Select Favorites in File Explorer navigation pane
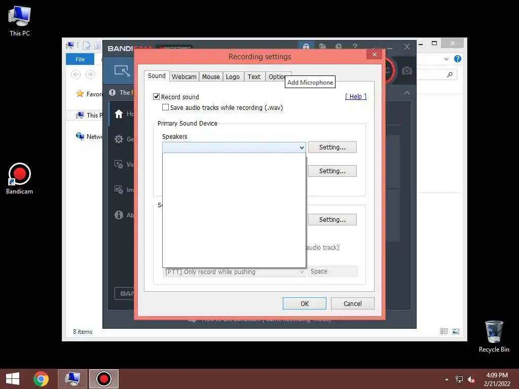The width and height of the screenshot is (519, 389). click(x=89, y=94)
